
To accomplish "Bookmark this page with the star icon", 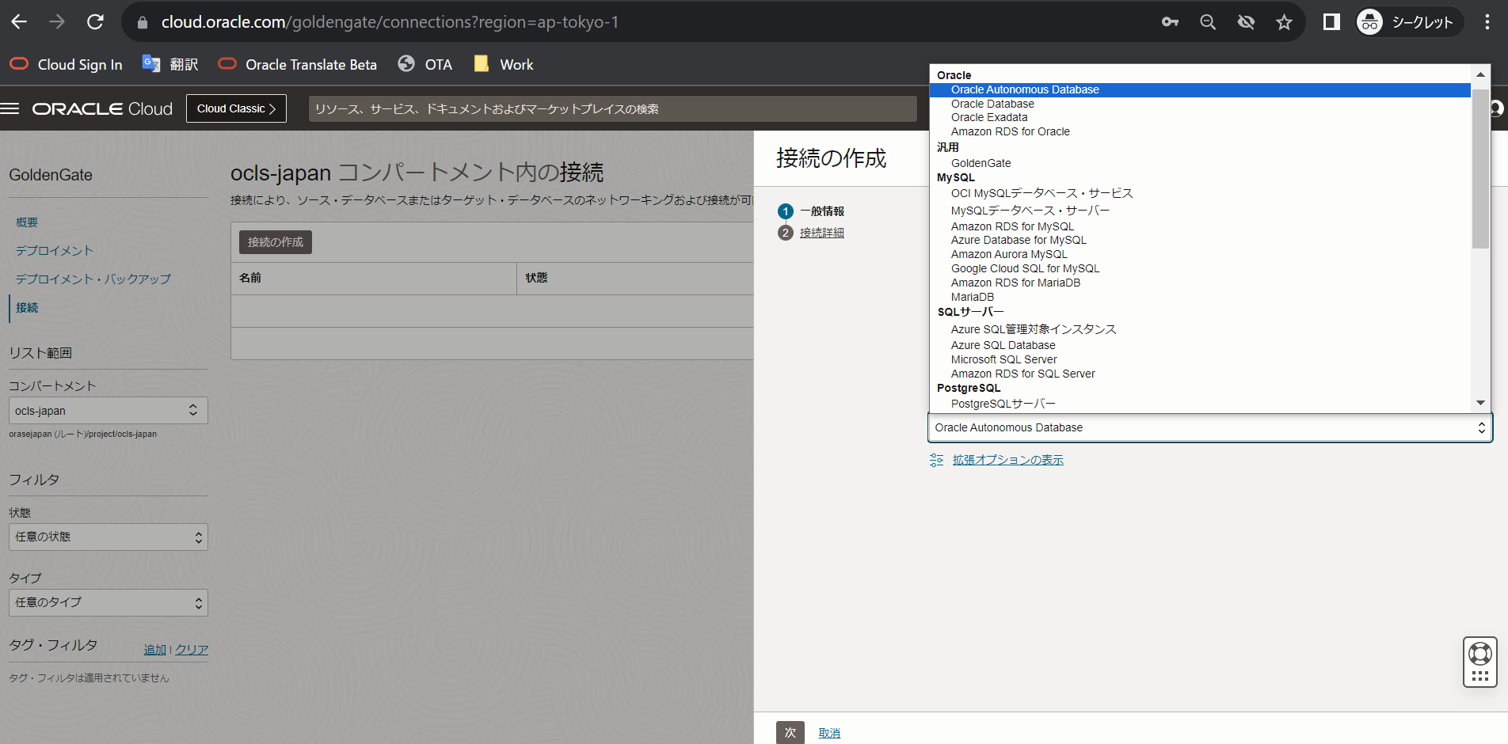I will pyautogui.click(x=1284, y=22).
